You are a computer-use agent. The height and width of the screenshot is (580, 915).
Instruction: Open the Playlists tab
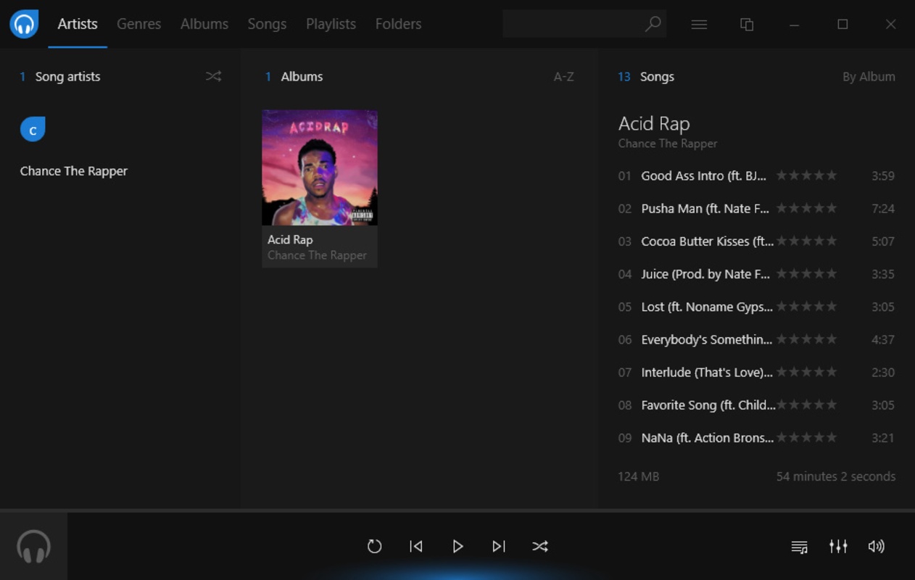click(x=331, y=24)
